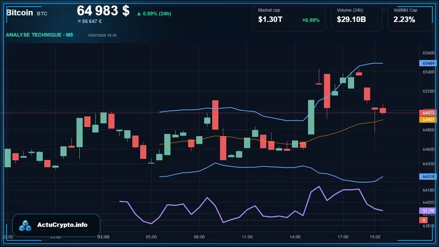Click the blue 64318 lower band tag
439x247 pixels.
point(428,177)
